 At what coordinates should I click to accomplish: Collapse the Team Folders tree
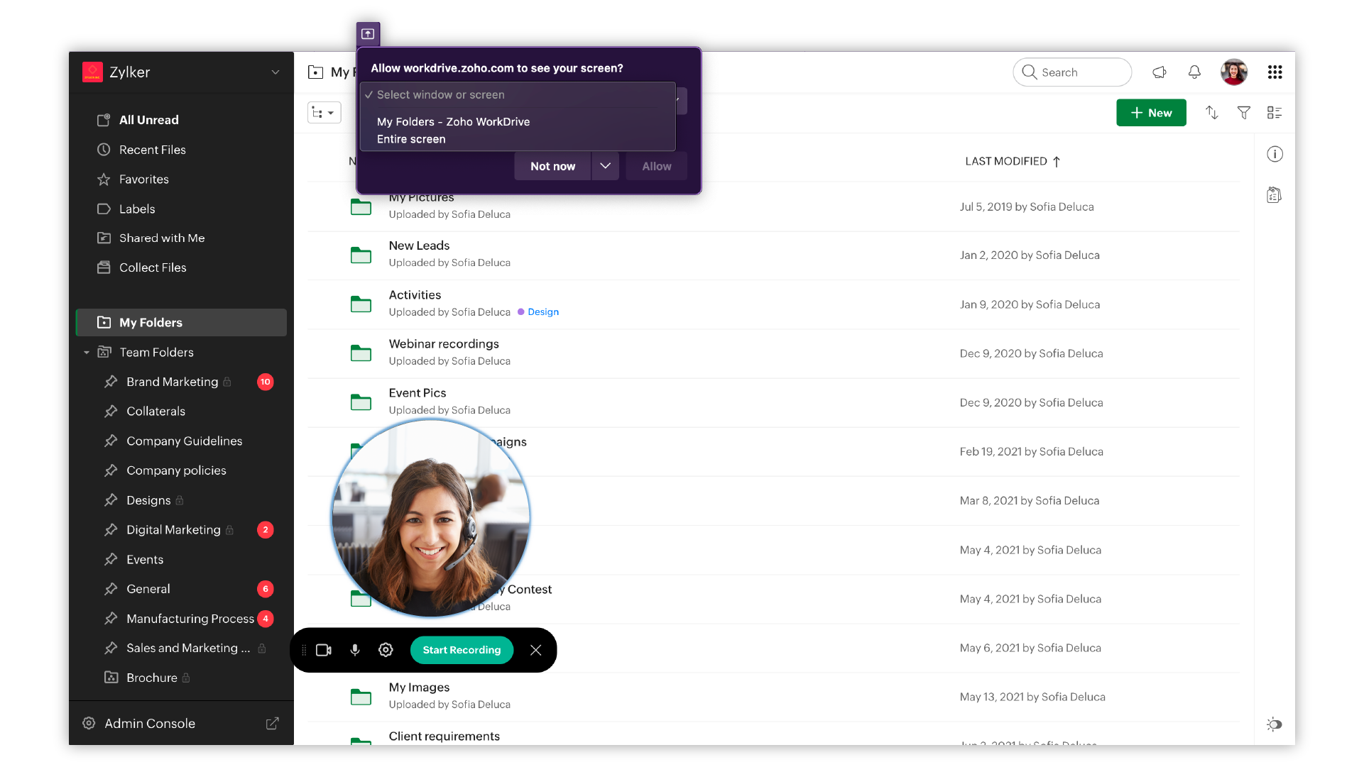87,353
